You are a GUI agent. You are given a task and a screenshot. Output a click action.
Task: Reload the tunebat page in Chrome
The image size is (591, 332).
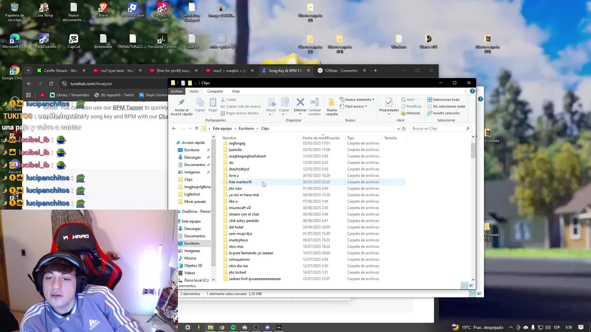(x=51, y=83)
